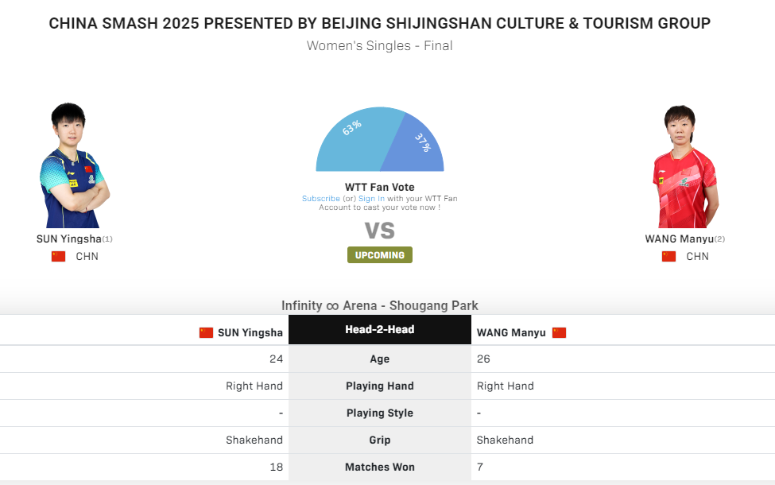Viewport: 775px width, 485px height.
Task: Click WANG Manyu name below right photo
Action: click(680, 239)
